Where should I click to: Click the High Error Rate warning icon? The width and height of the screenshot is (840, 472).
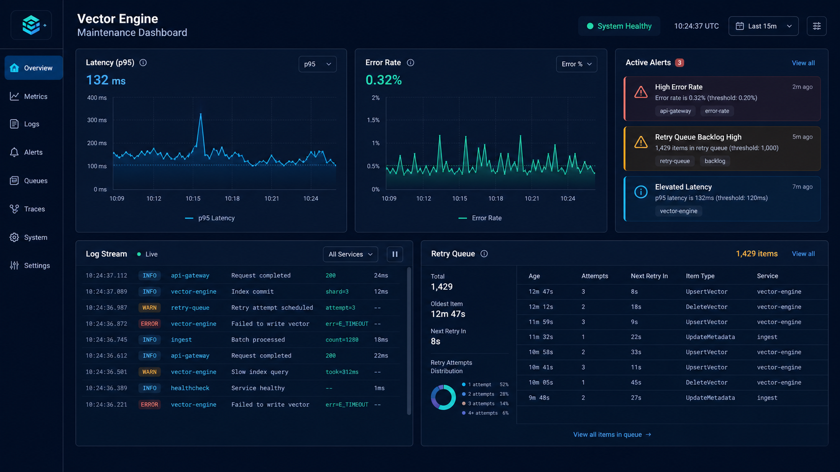coord(641,92)
